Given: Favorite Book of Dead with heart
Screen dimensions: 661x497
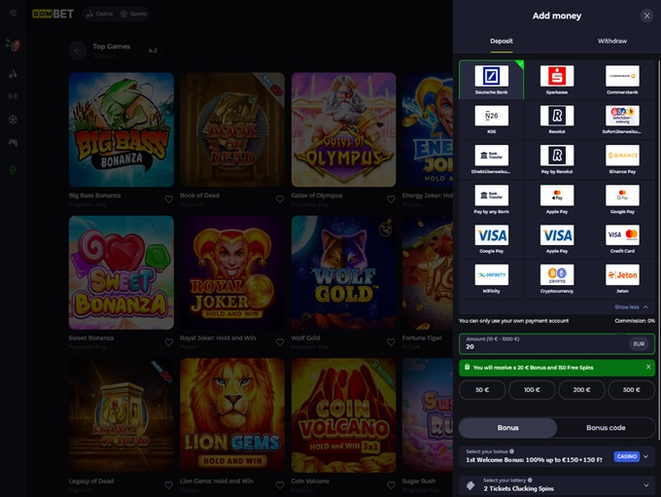Looking at the screenshot, I should [280, 199].
